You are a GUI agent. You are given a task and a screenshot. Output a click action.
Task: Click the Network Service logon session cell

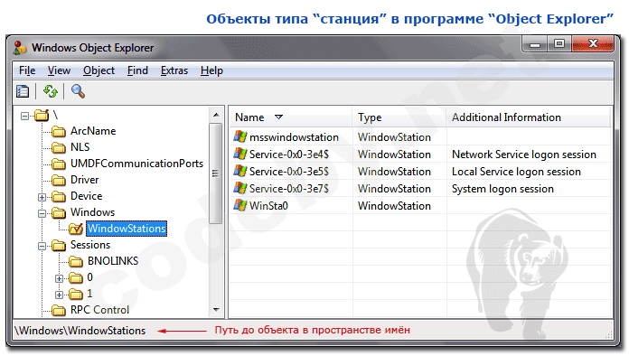[x=524, y=155]
